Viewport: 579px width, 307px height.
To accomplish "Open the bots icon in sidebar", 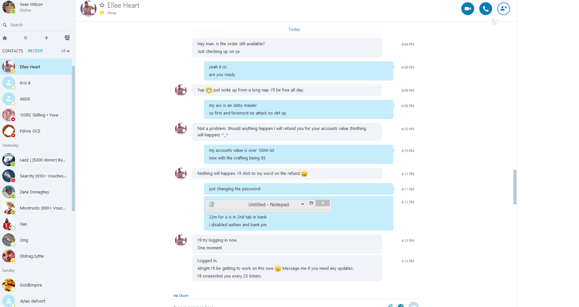I will 67,38.
